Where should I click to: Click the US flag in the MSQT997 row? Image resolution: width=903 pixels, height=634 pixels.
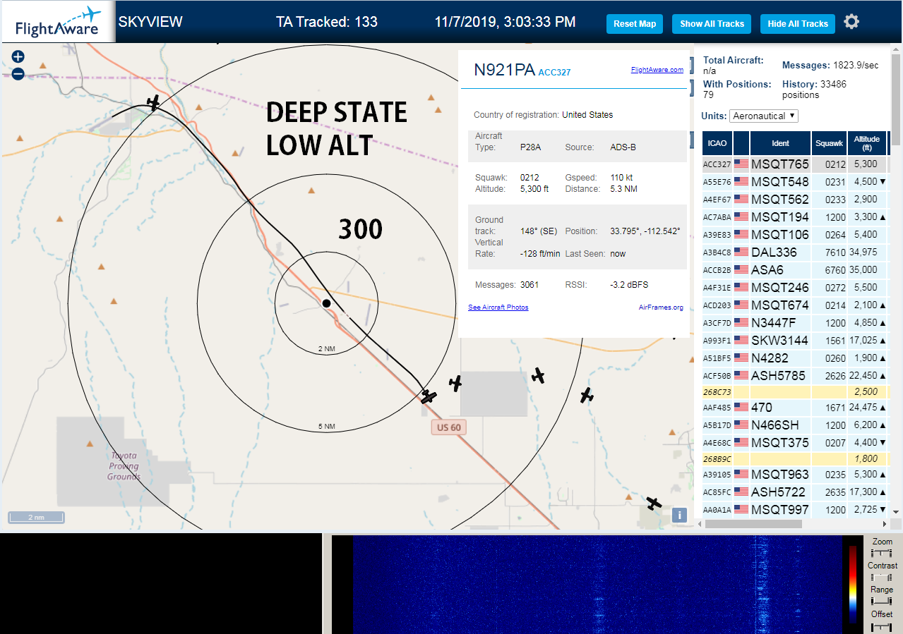(x=741, y=510)
